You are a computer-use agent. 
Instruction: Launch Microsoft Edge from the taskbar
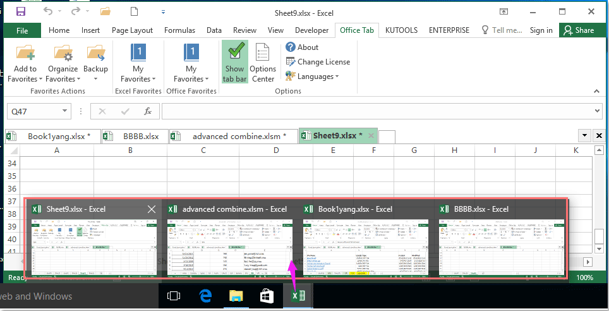click(205, 296)
